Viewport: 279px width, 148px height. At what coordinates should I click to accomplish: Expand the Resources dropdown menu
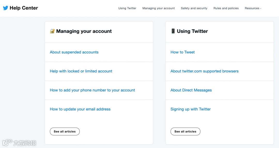point(253,8)
